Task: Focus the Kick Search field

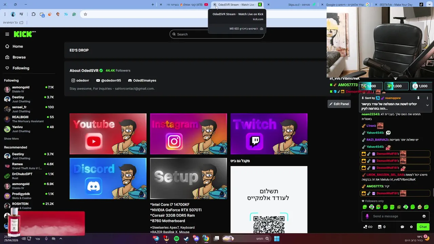Action: [217, 34]
